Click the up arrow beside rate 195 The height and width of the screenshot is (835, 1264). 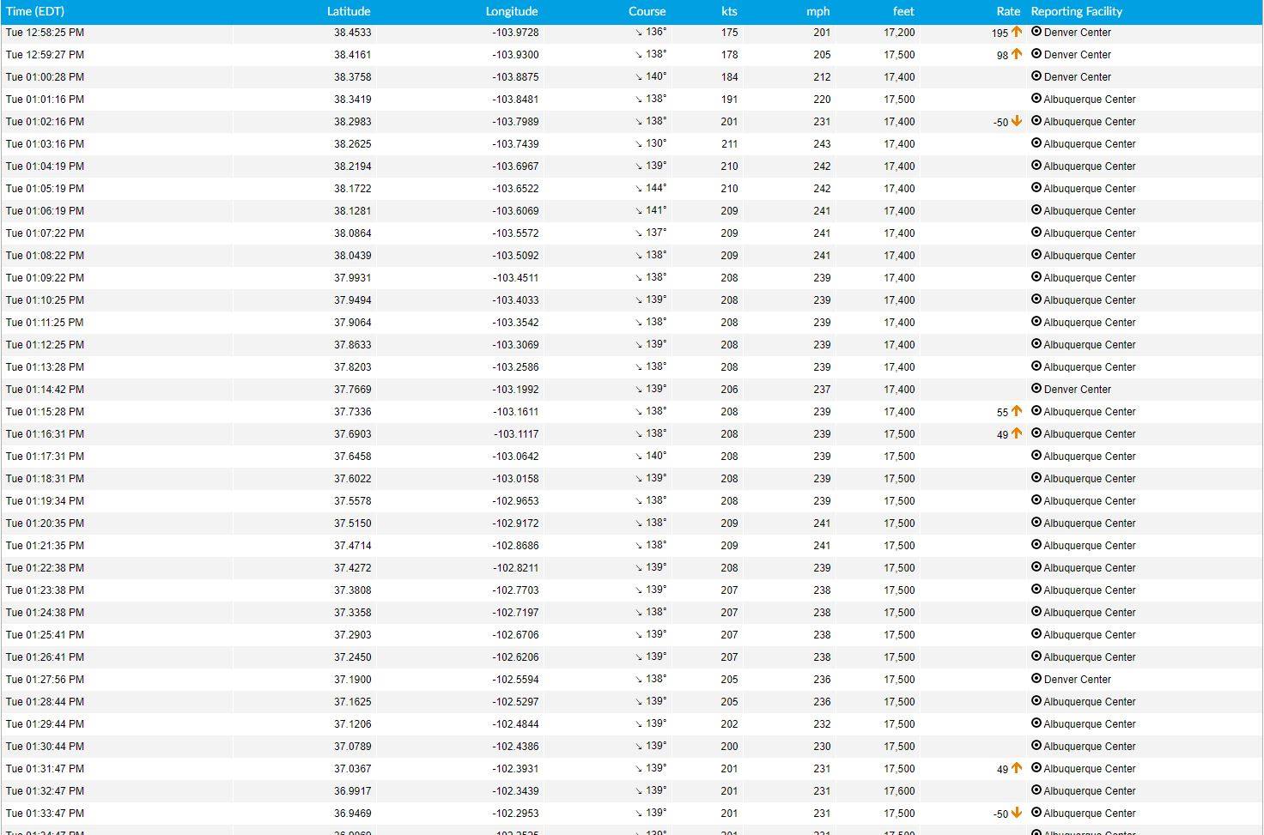[1017, 32]
